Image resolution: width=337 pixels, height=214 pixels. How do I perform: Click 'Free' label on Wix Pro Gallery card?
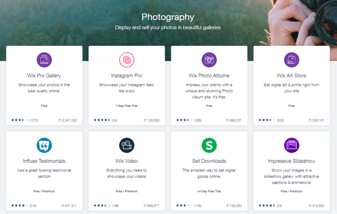click(44, 106)
